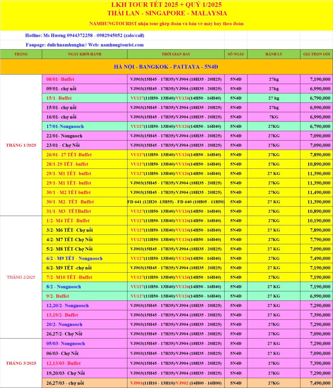Select the 10,190,000 price cell

tap(316, 221)
